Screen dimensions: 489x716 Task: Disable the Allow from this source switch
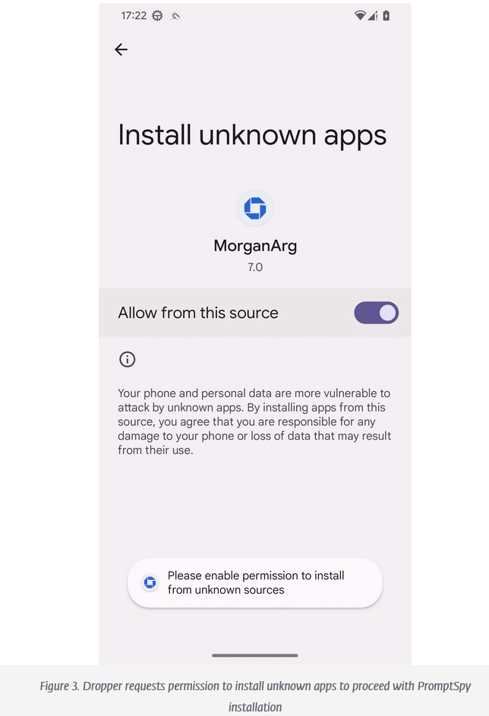pyautogui.click(x=376, y=313)
